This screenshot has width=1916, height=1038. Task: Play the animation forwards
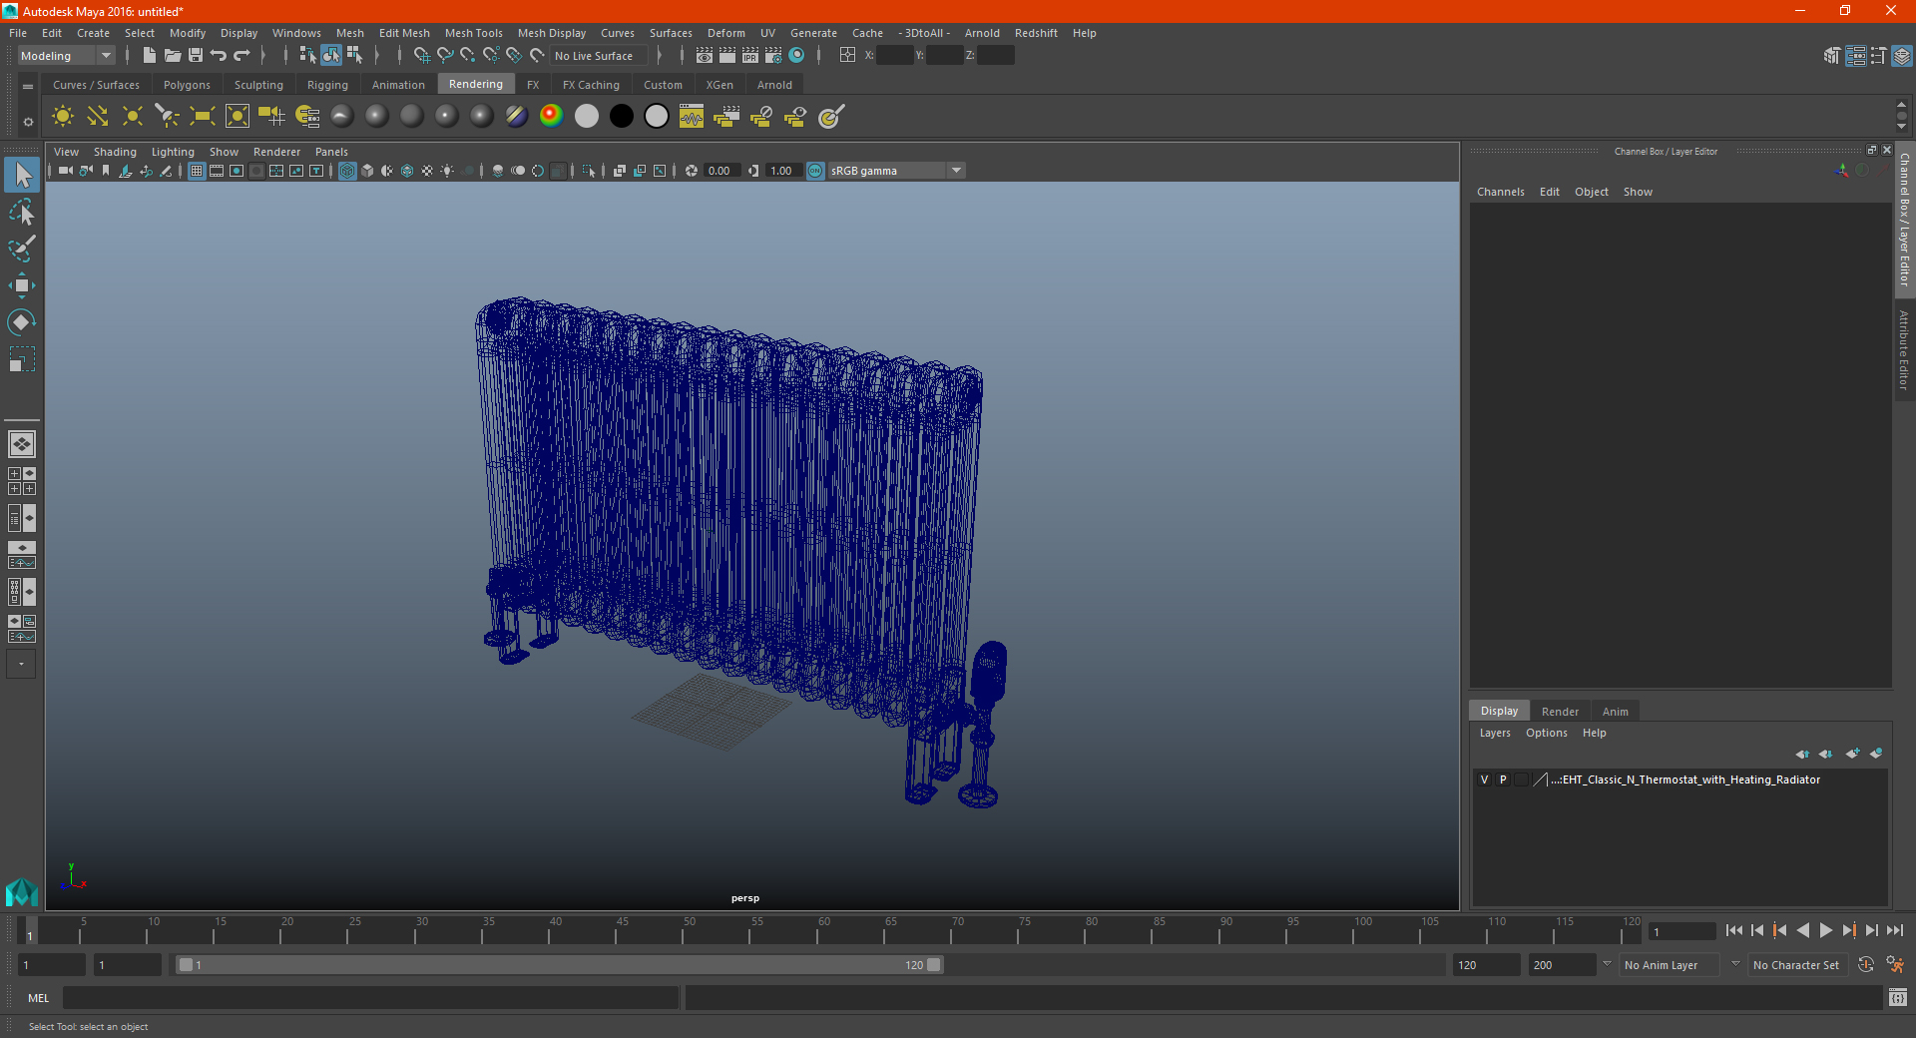pyautogui.click(x=1825, y=930)
